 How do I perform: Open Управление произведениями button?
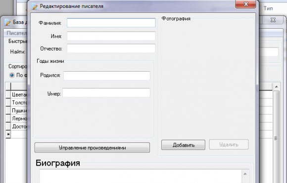click(92, 148)
